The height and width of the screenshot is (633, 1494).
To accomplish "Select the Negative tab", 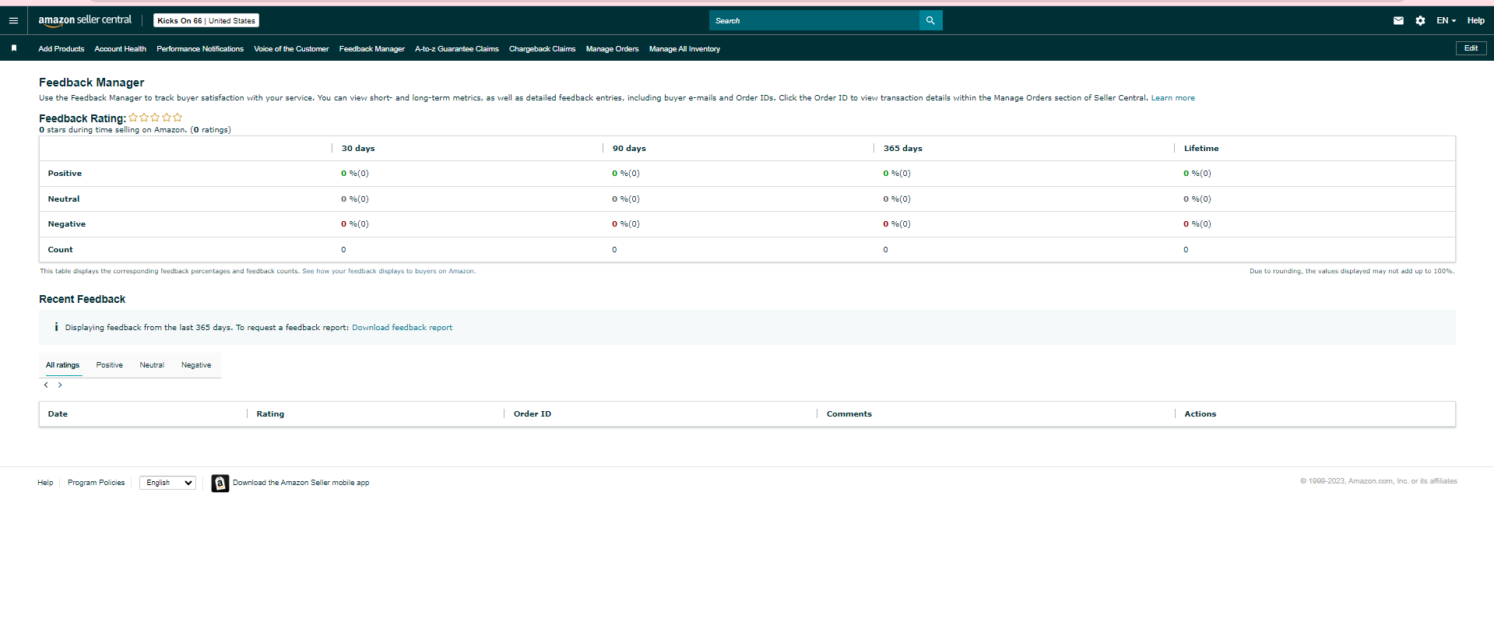I will (196, 365).
